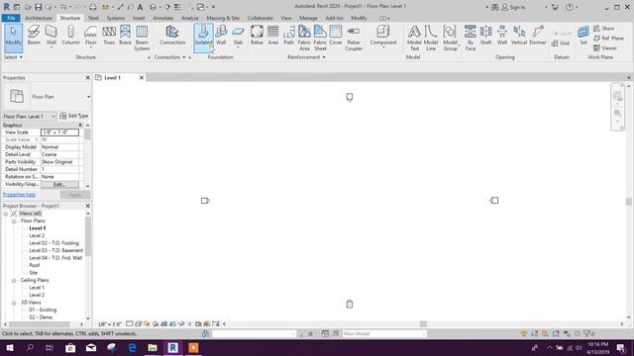
Task: Open the work plane Viewer
Action: coord(605,48)
